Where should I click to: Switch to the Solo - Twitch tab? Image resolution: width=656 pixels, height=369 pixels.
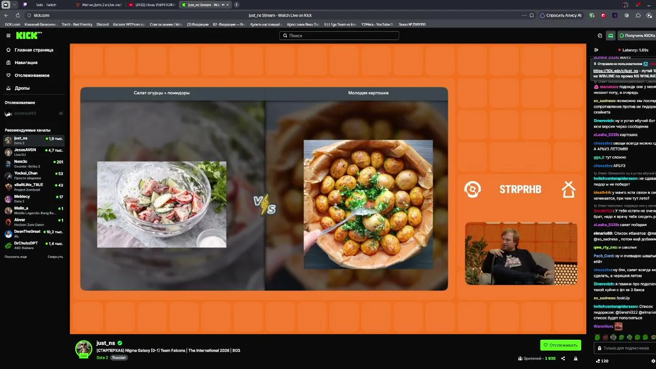[46, 5]
